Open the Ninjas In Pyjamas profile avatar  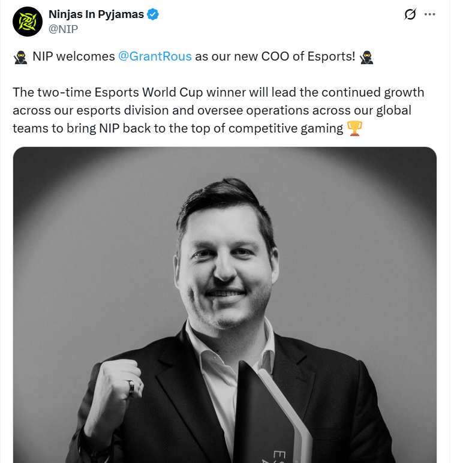(x=27, y=22)
